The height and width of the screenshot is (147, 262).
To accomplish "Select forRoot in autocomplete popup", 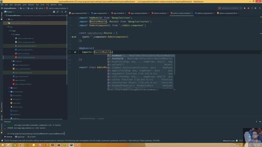I will pos(141,56).
